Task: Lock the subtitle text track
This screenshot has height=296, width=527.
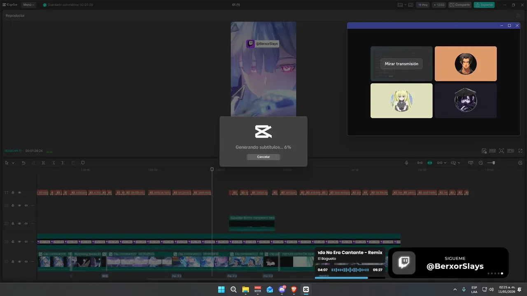Action: click(x=13, y=192)
